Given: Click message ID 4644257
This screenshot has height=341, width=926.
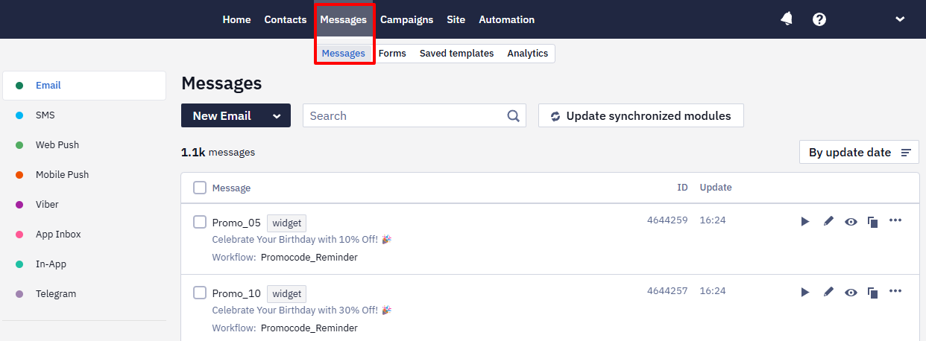Looking at the screenshot, I should (667, 291).
